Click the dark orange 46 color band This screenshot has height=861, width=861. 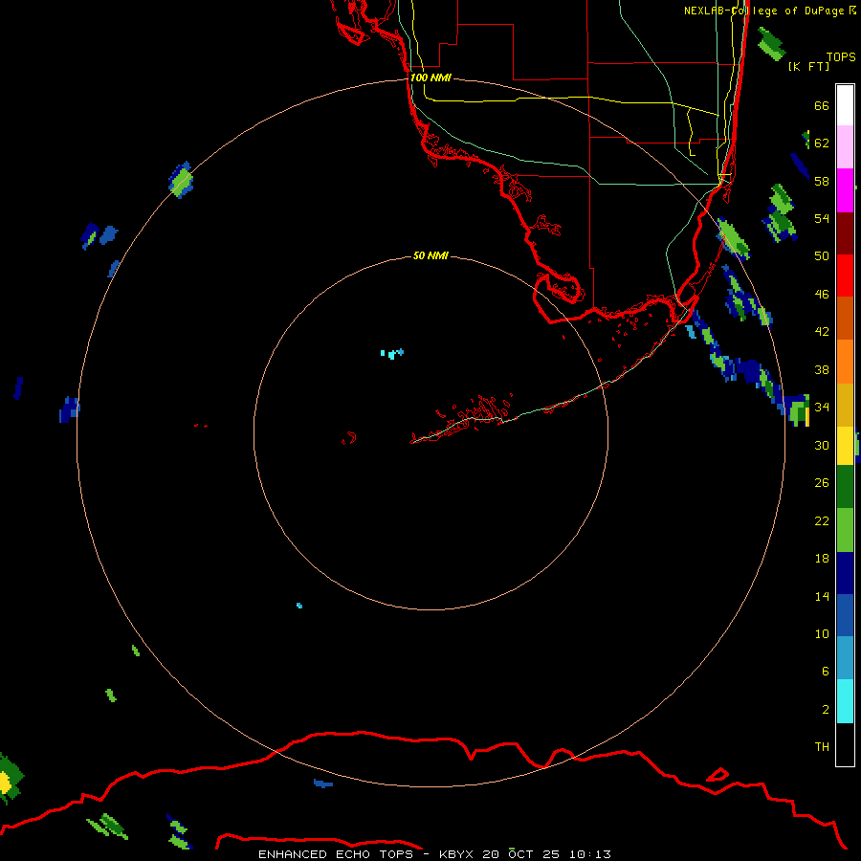coord(845,319)
